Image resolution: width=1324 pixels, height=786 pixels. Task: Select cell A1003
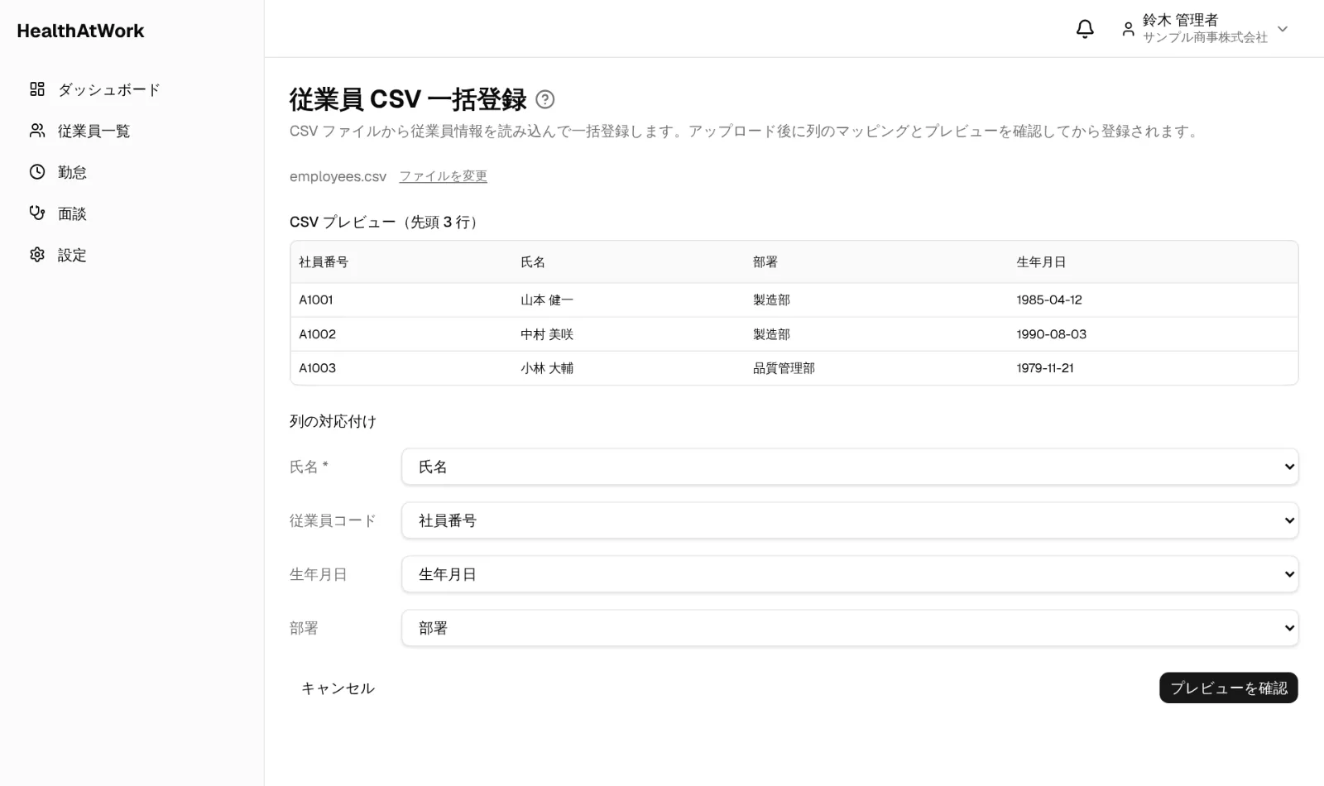tap(318, 368)
